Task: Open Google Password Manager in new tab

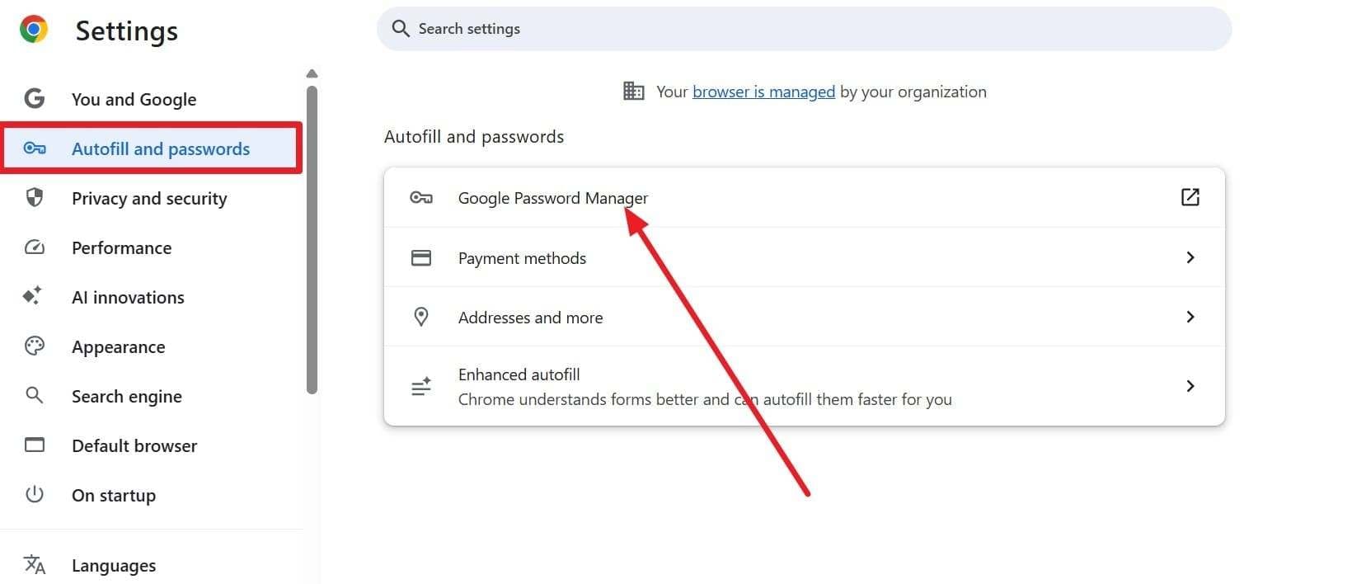Action: (1190, 197)
